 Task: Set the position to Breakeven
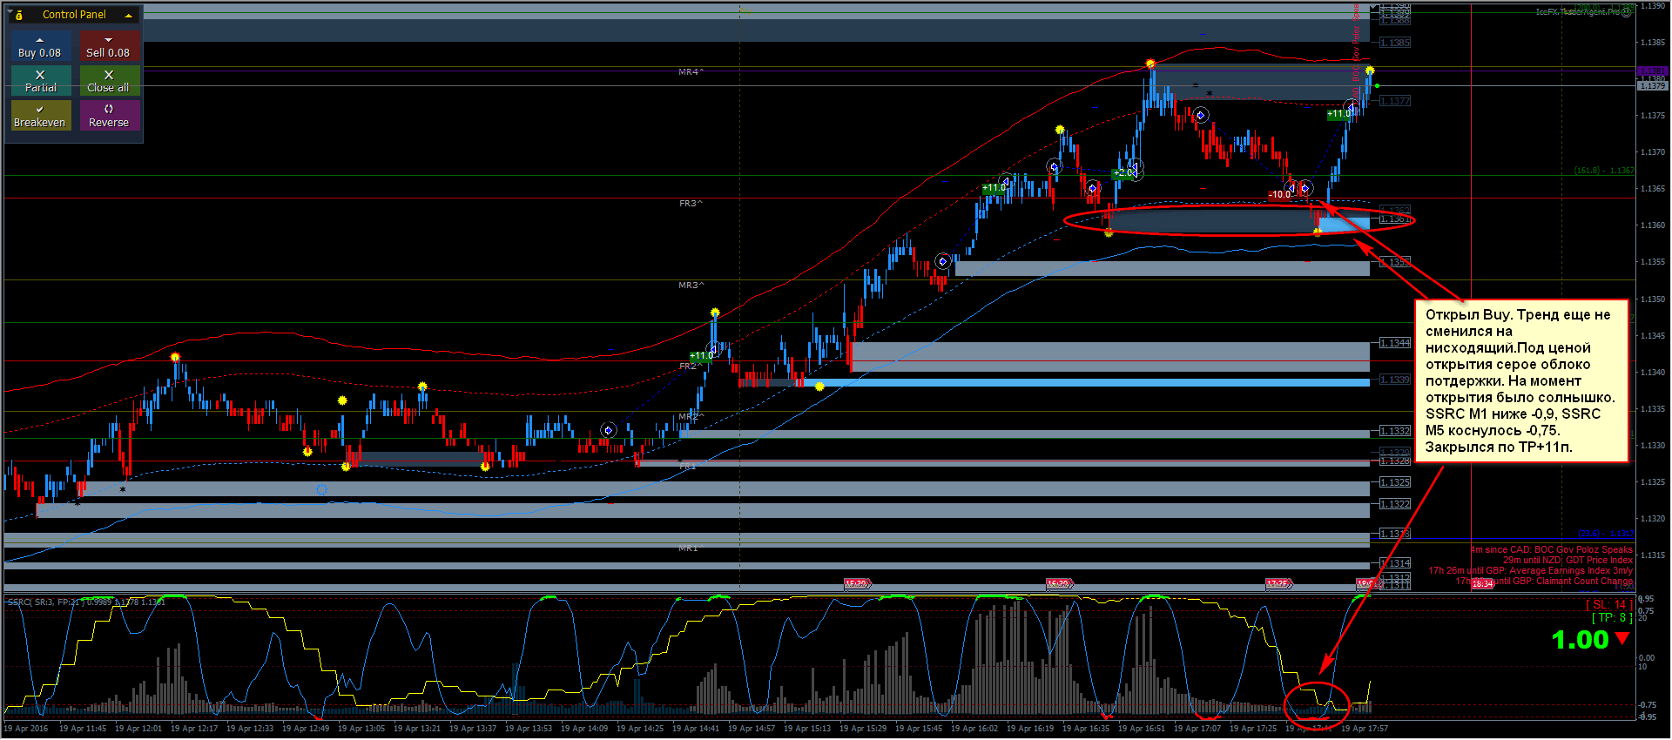pos(40,116)
